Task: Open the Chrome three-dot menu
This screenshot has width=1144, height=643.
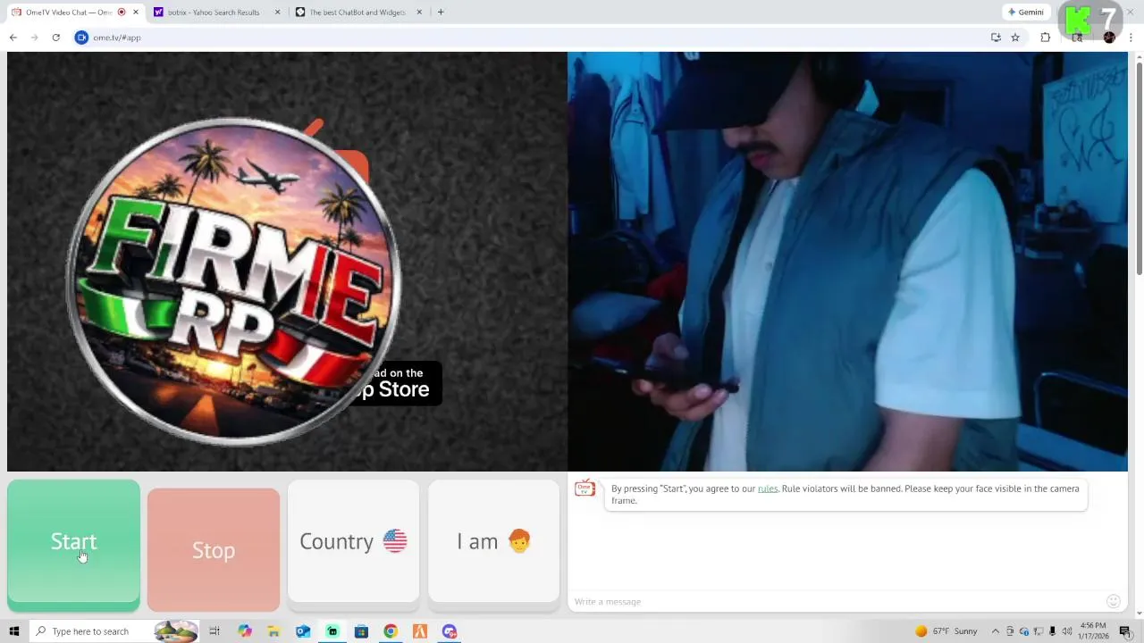Action: coord(1131,38)
